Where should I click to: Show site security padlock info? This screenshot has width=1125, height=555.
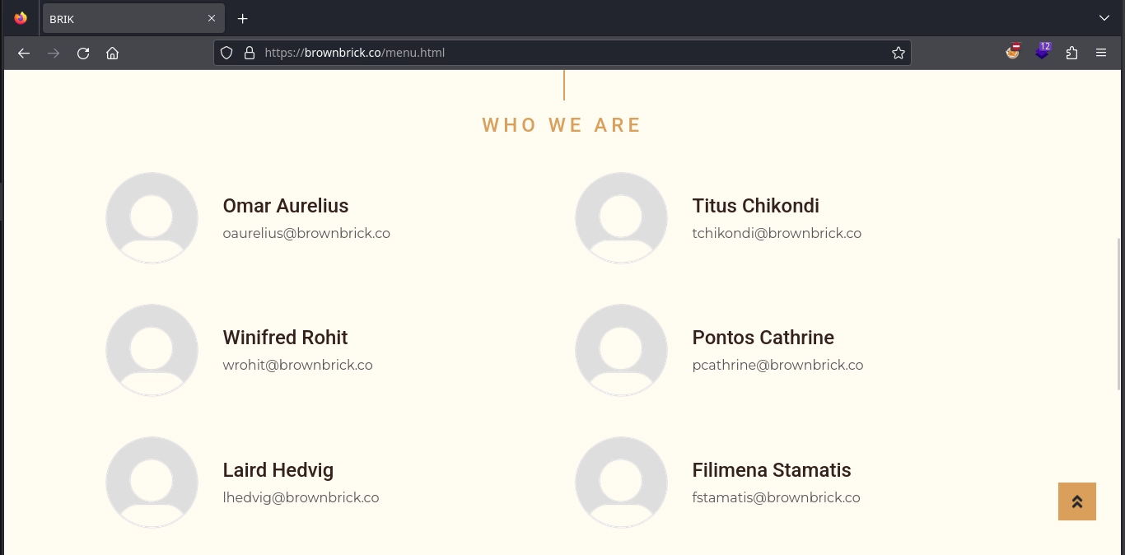click(250, 53)
